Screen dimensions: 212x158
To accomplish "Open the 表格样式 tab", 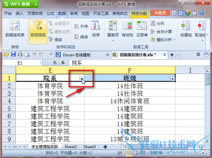I will tap(120, 14).
